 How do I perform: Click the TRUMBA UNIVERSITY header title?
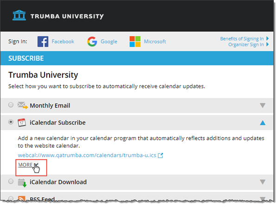click(x=67, y=16)
